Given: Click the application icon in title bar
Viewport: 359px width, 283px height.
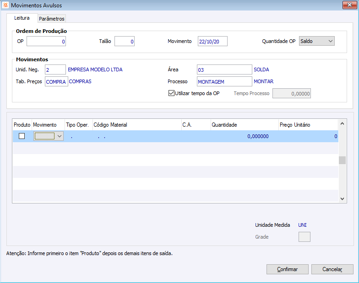Looking at the screenshot, I should pos(5,5).
